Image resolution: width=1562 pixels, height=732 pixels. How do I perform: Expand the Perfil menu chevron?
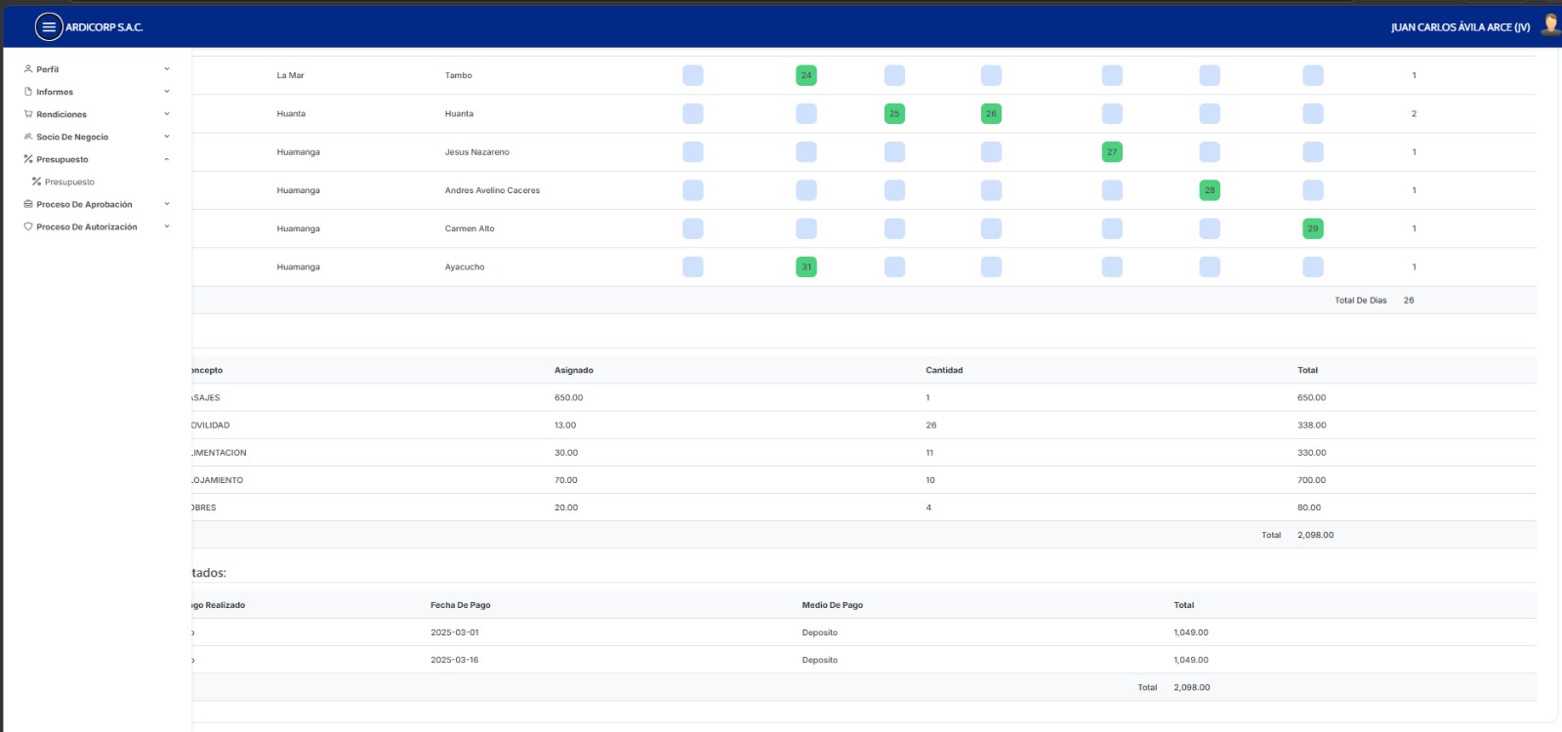pos(167,69)
